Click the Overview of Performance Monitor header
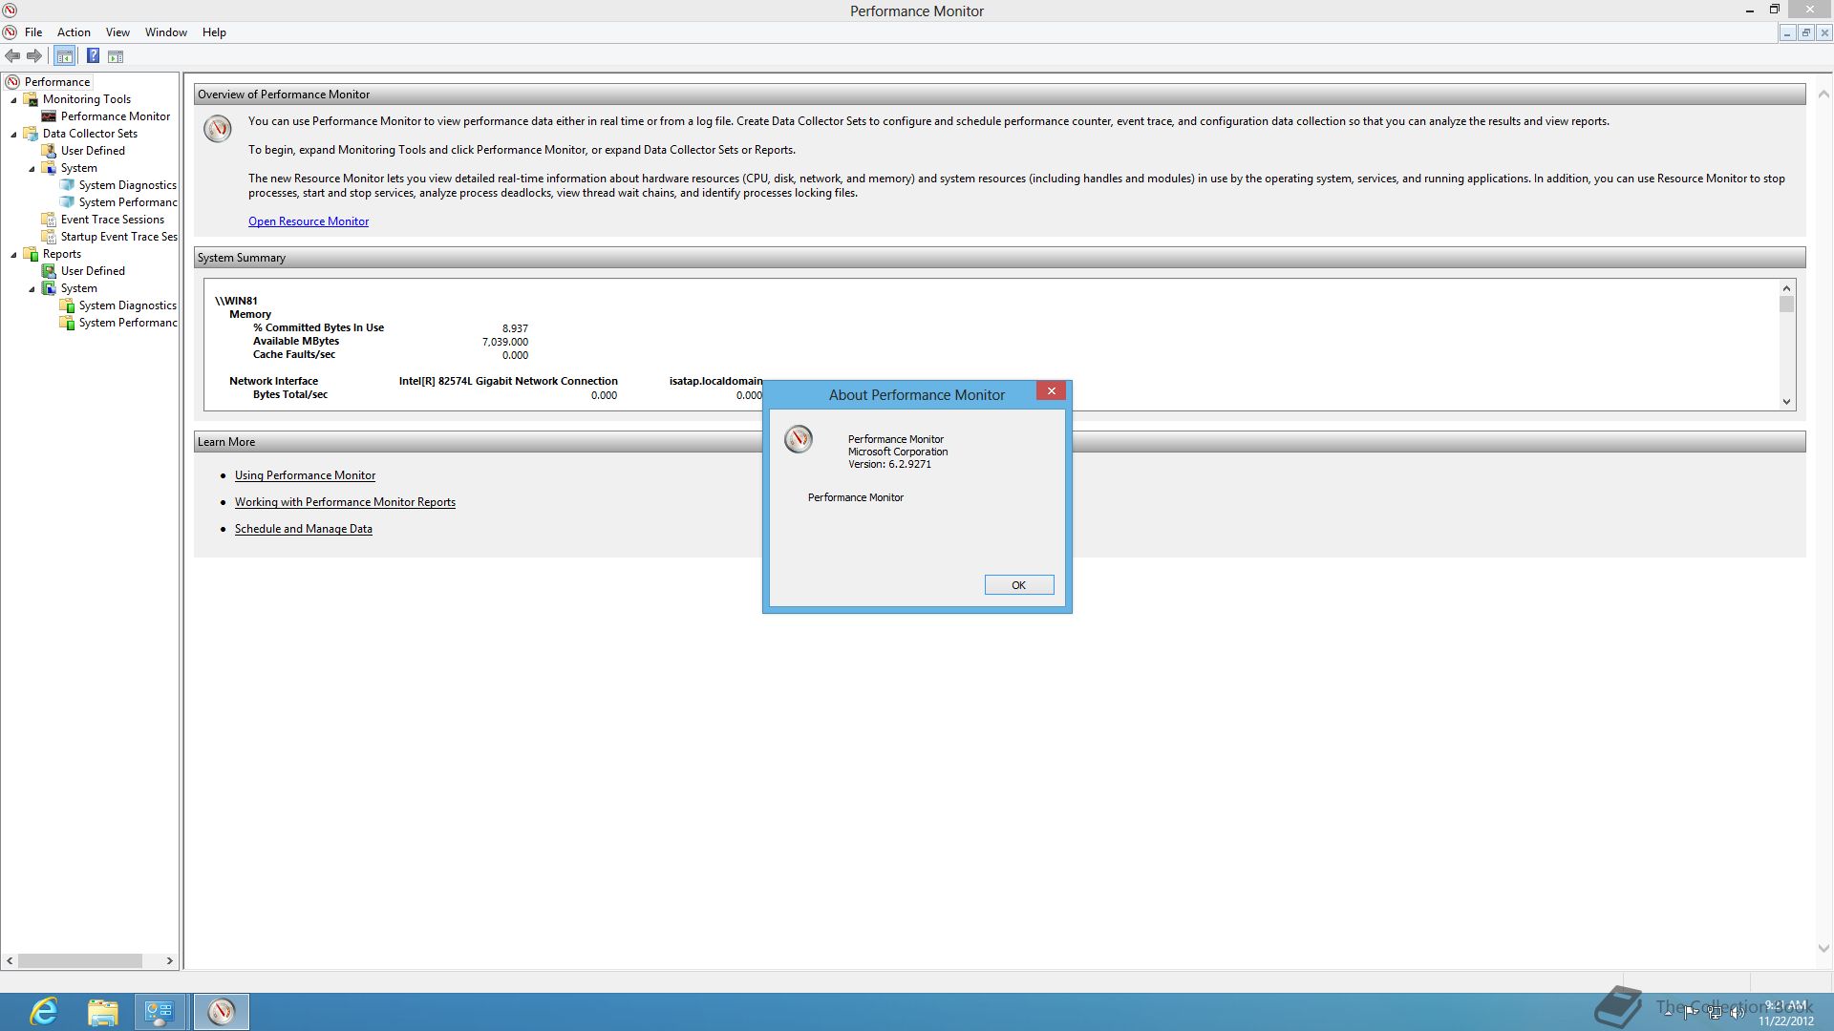Viewport: 1834px width, 1031px height. [999, 95]
